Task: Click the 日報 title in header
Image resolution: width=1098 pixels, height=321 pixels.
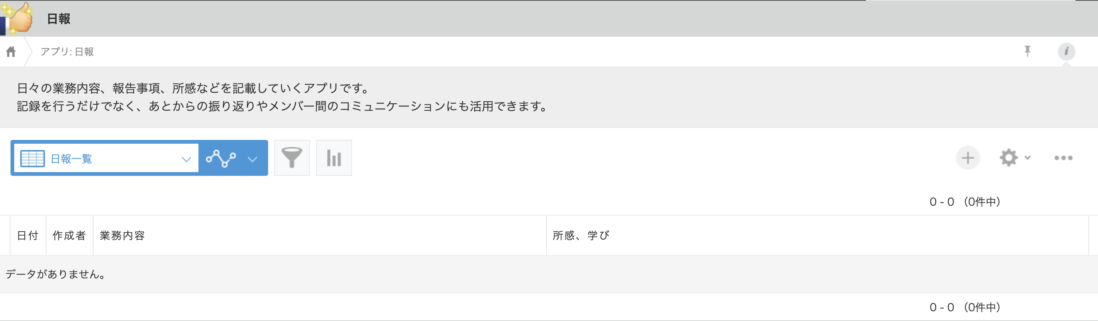Action: (x=58, y=19)
